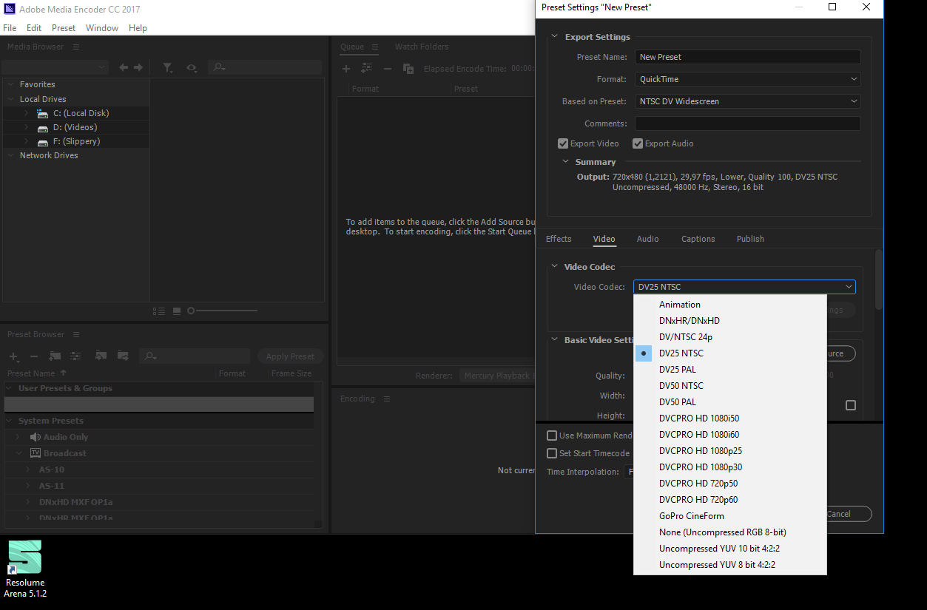Open the Preset Settings icon in Preset Browser

point(75,356)
